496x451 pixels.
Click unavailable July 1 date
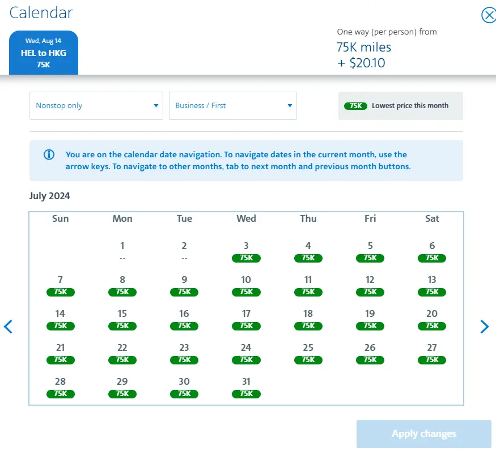(x=122, y=251)
